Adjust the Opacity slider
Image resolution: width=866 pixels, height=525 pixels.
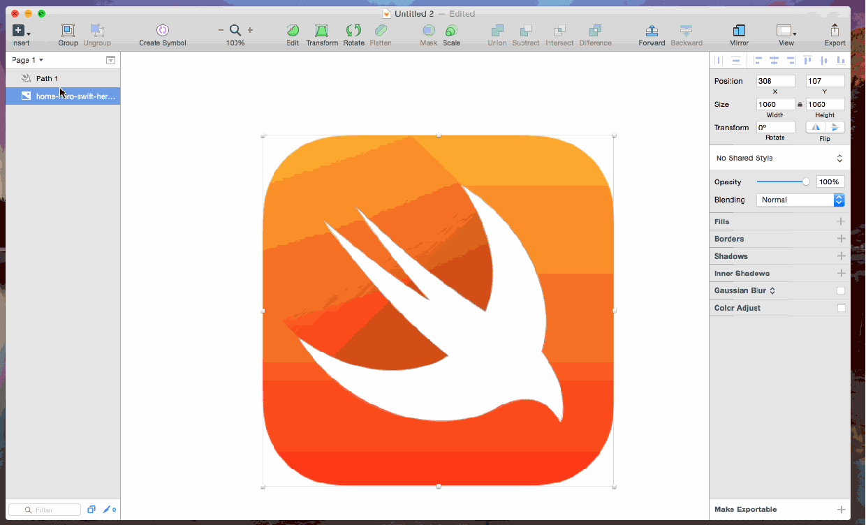pos(806,182)
